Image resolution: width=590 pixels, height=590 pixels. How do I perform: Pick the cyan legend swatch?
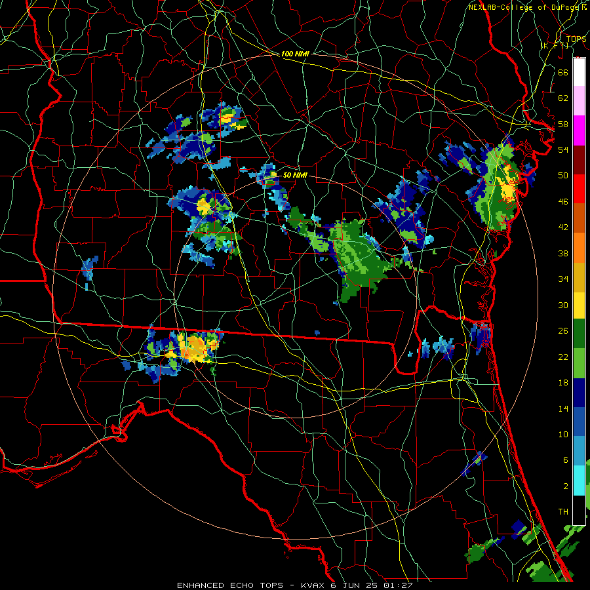tap(579, 481)
